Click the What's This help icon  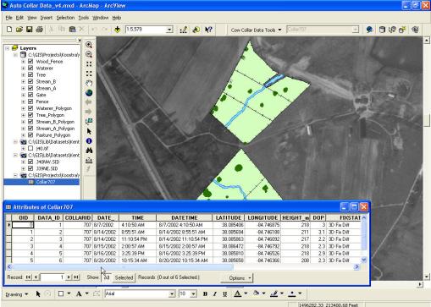[x=208, y=30]
